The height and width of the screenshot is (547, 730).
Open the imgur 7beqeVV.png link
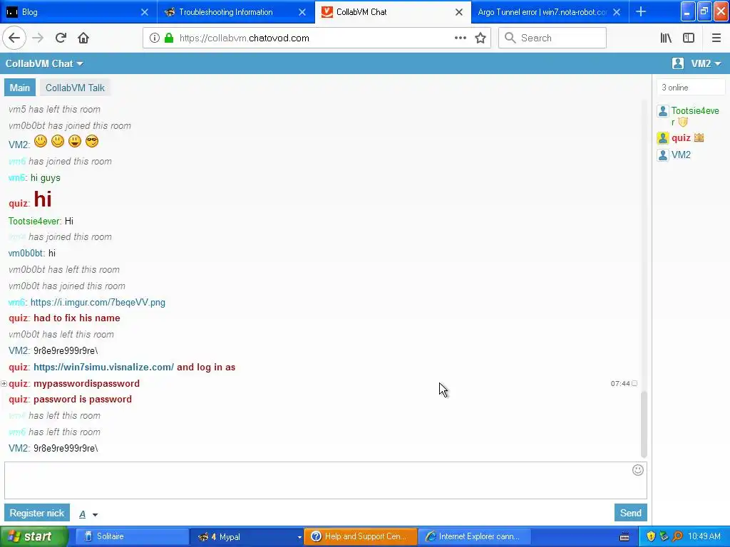(x=98, y=302)
